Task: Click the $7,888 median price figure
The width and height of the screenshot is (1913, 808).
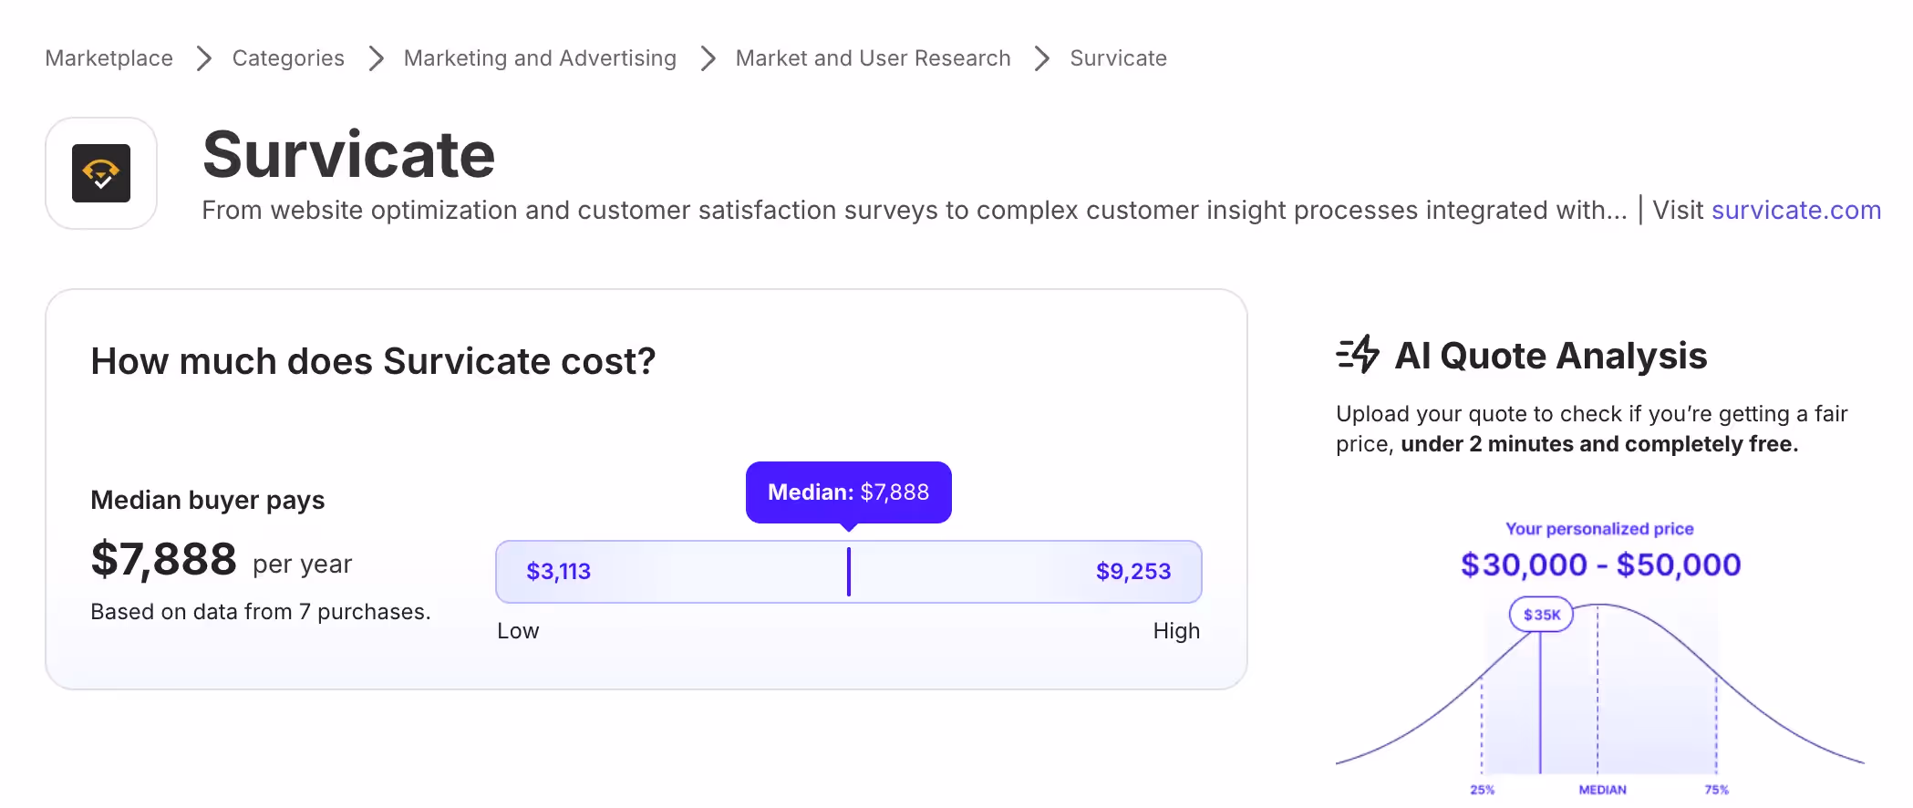Action: [x=164, y=559]
